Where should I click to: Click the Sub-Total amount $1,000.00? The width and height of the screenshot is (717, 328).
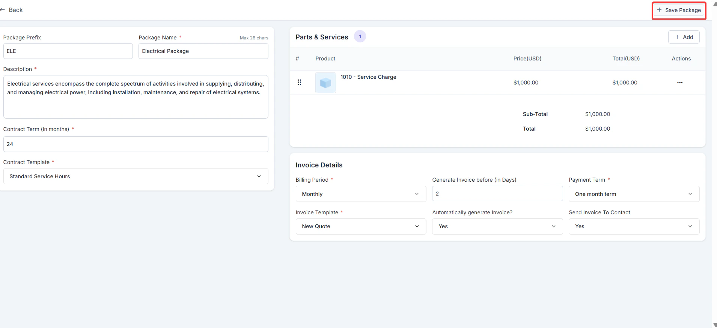598,114
